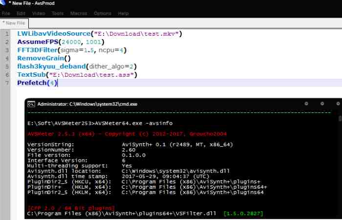
Task: Click the FFT3DFilter function name
Action: pos(37,50)
